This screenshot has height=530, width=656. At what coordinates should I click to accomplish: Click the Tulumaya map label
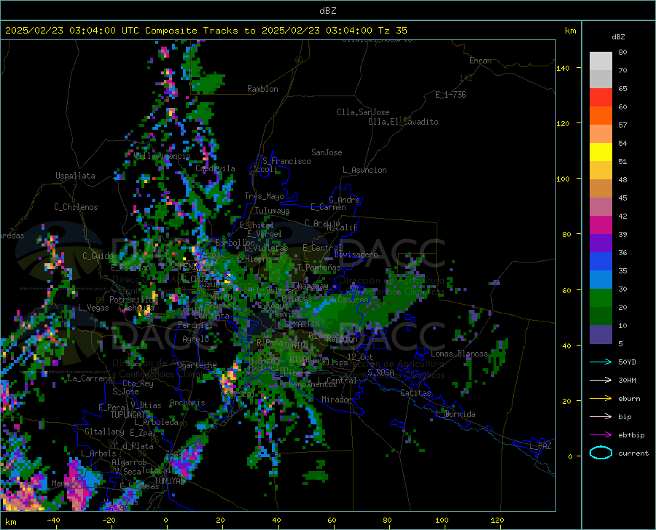[x=272, y=211]
